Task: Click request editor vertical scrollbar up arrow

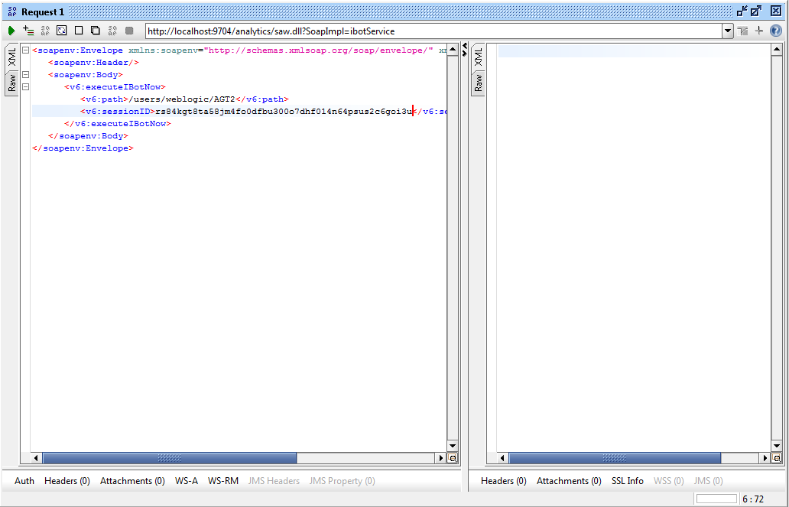Action: click(453, 50)
